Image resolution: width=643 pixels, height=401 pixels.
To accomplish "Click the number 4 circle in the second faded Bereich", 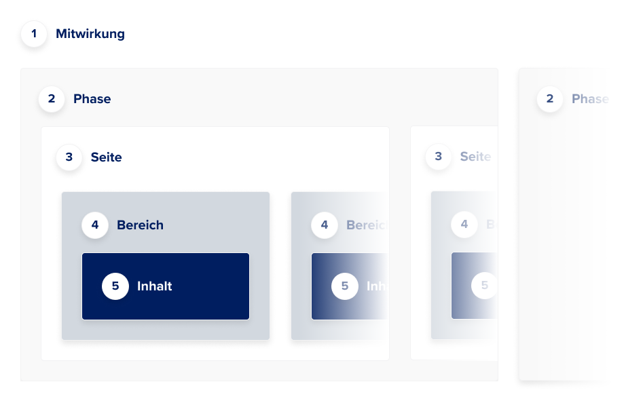I will [x=325, y=225].
